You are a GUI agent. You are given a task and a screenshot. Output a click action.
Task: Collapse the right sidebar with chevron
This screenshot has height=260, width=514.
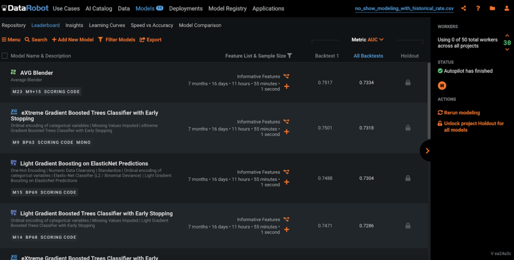pos(427,151)
